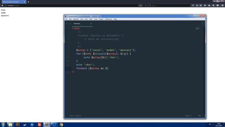Click the commented "// Bloc de instructiuni" line

[101, 39]
